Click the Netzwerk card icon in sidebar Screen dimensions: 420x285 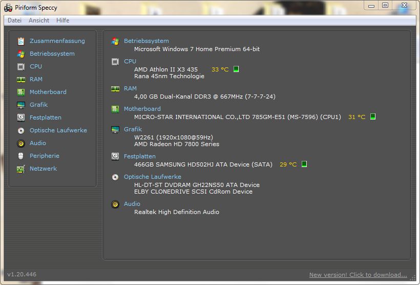pos(21,169)
